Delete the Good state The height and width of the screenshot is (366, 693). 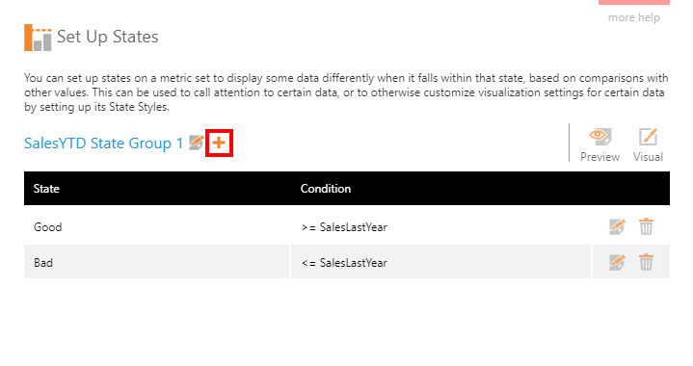click(646, 226)
